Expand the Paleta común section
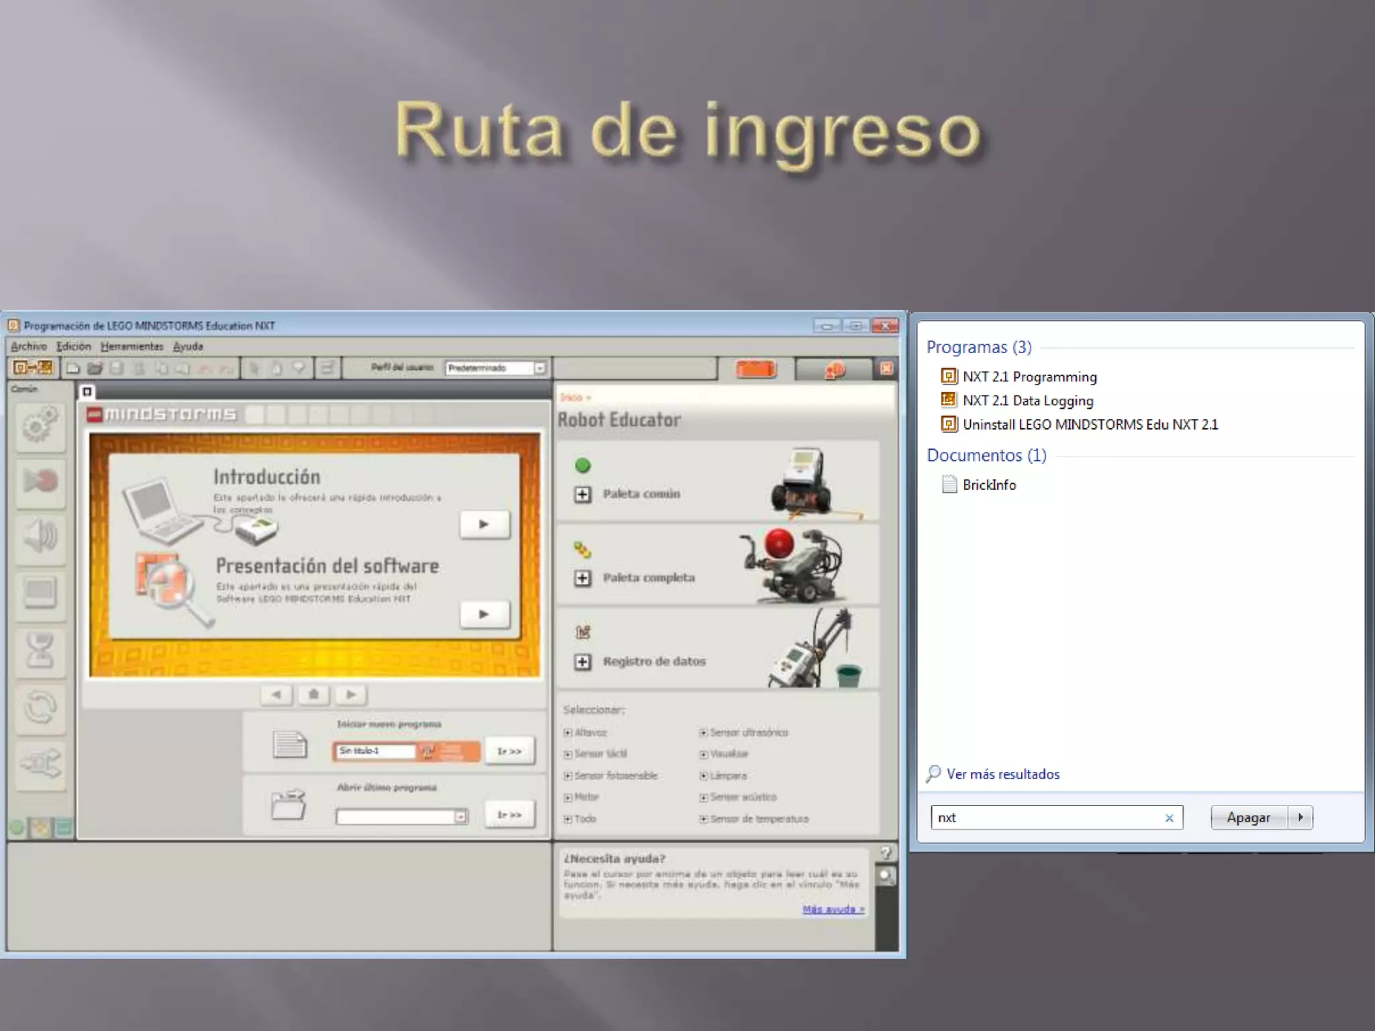 pyautogui.click(x=583, y=495)
